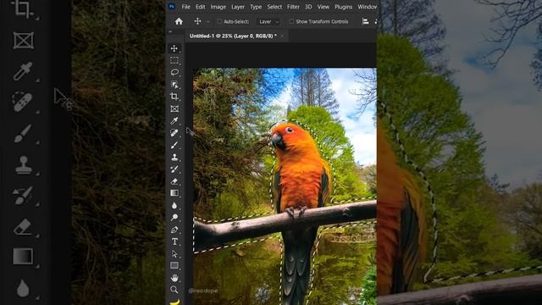Select the Object Selection tool

174,85
